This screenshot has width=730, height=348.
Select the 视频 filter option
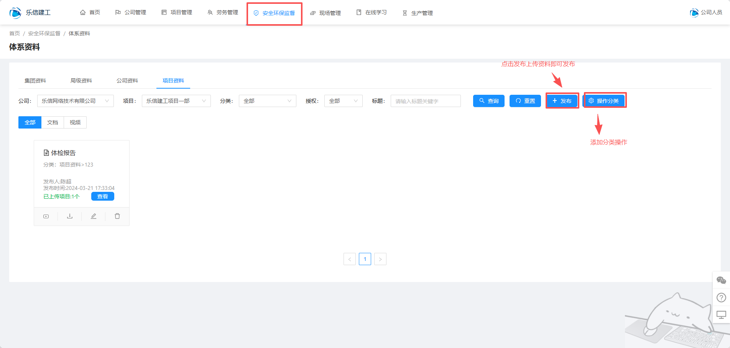(x=75, y=122)
